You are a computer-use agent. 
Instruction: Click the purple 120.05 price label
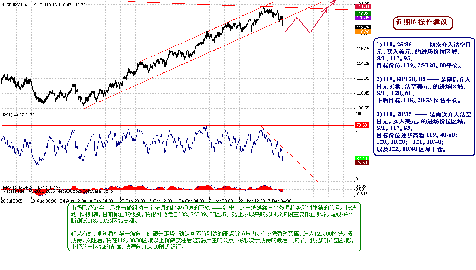click(363, 18)
